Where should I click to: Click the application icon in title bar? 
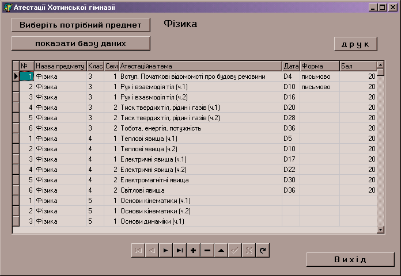7,7
